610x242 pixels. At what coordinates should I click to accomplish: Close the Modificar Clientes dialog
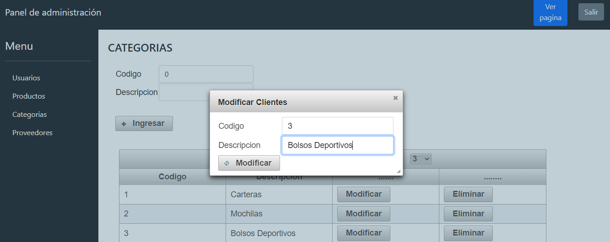pyautogui.click(x=395, y=98)
